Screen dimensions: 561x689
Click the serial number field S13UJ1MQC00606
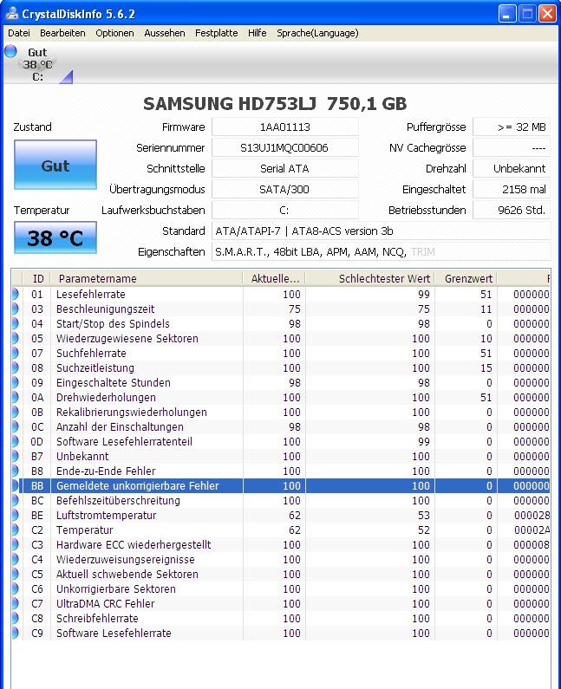[x=285, y=147]
